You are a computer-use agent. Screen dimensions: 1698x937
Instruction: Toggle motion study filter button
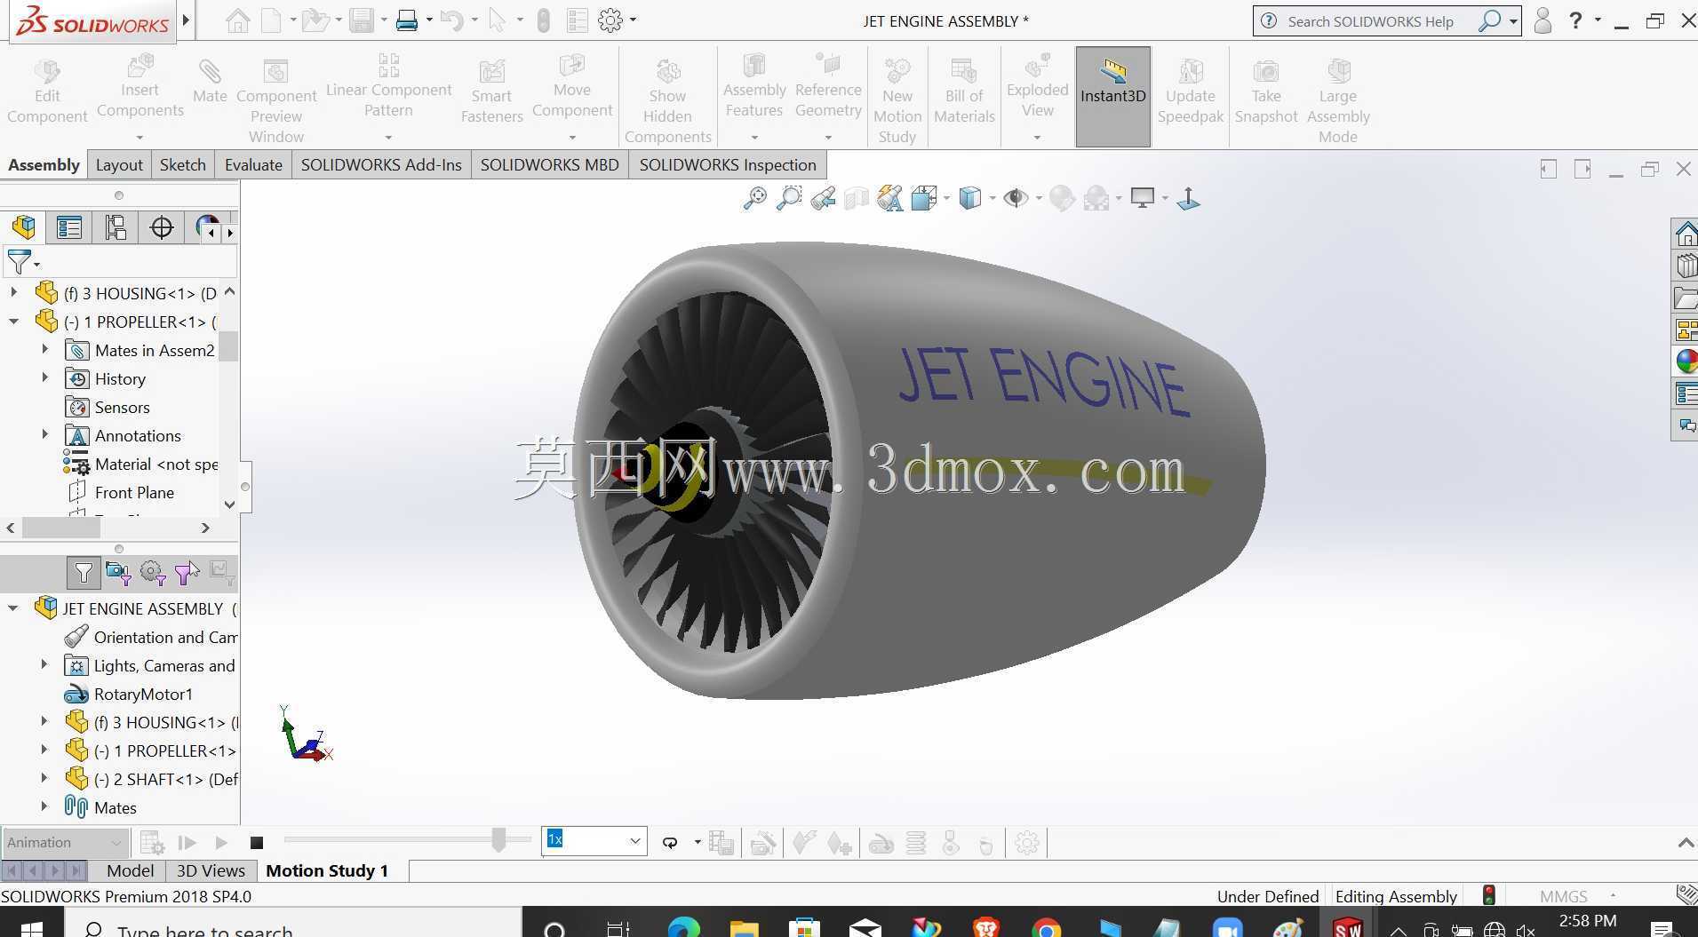[x=84, y=573]
